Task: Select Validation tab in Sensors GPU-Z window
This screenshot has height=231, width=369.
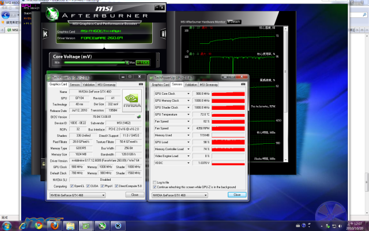Action: click(x=191, y=85)
